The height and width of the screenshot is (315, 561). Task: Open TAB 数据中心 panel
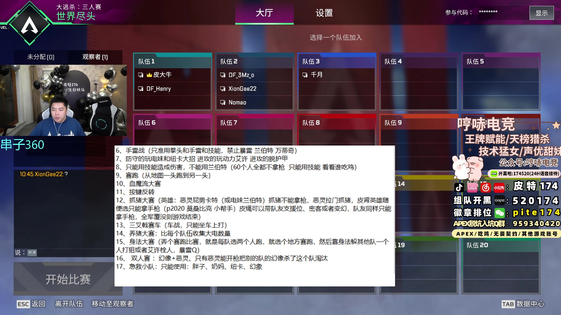[523, 304]
